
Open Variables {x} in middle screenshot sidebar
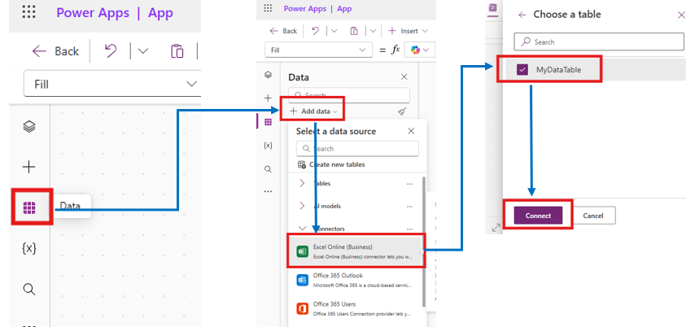[269, 145]
